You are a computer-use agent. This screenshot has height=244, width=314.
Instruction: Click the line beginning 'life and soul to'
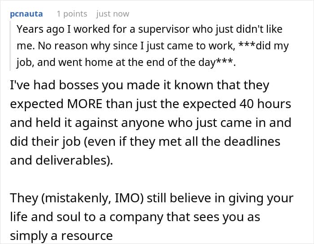tap(135, 217)
